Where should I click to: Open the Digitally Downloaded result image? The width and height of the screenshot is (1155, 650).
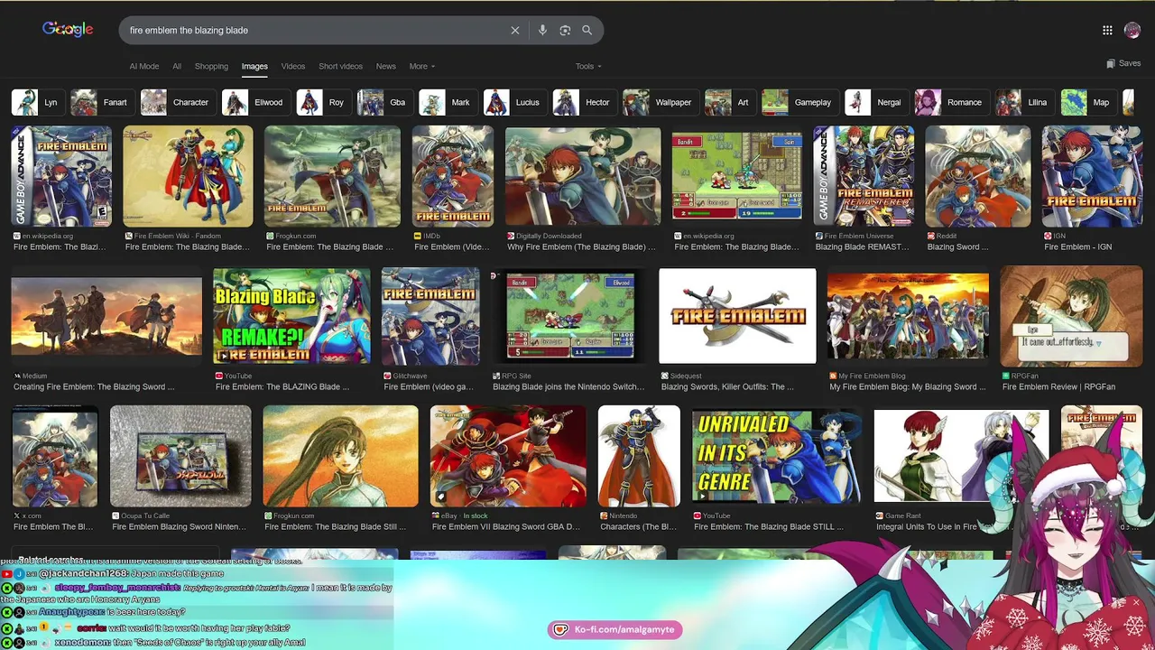pos(583,176)
